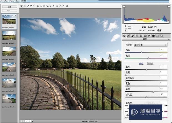Open the zoom level dropdown below preview

pos(32,121)
